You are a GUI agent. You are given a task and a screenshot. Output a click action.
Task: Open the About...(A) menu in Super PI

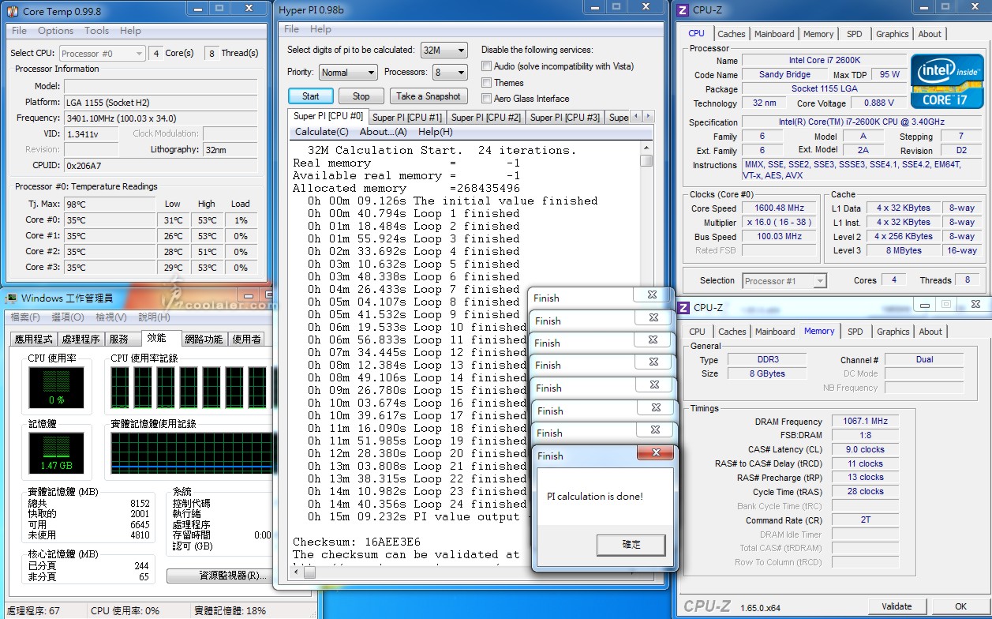pyautogui.click(x=384, y=132)
